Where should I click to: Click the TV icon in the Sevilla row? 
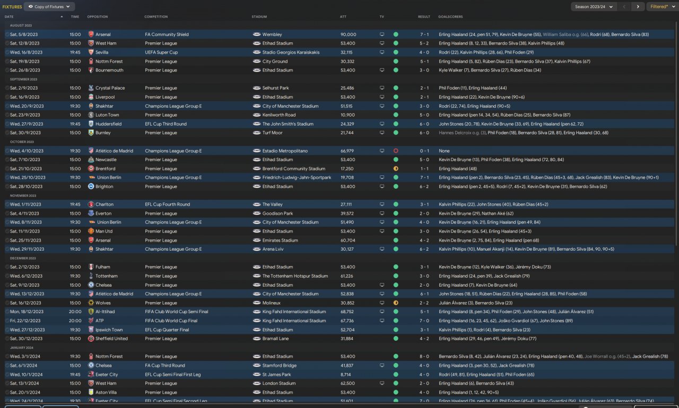(x=382, y=52)
